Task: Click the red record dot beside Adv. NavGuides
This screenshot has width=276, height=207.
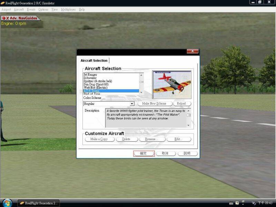Action: (x=4, y=18)
